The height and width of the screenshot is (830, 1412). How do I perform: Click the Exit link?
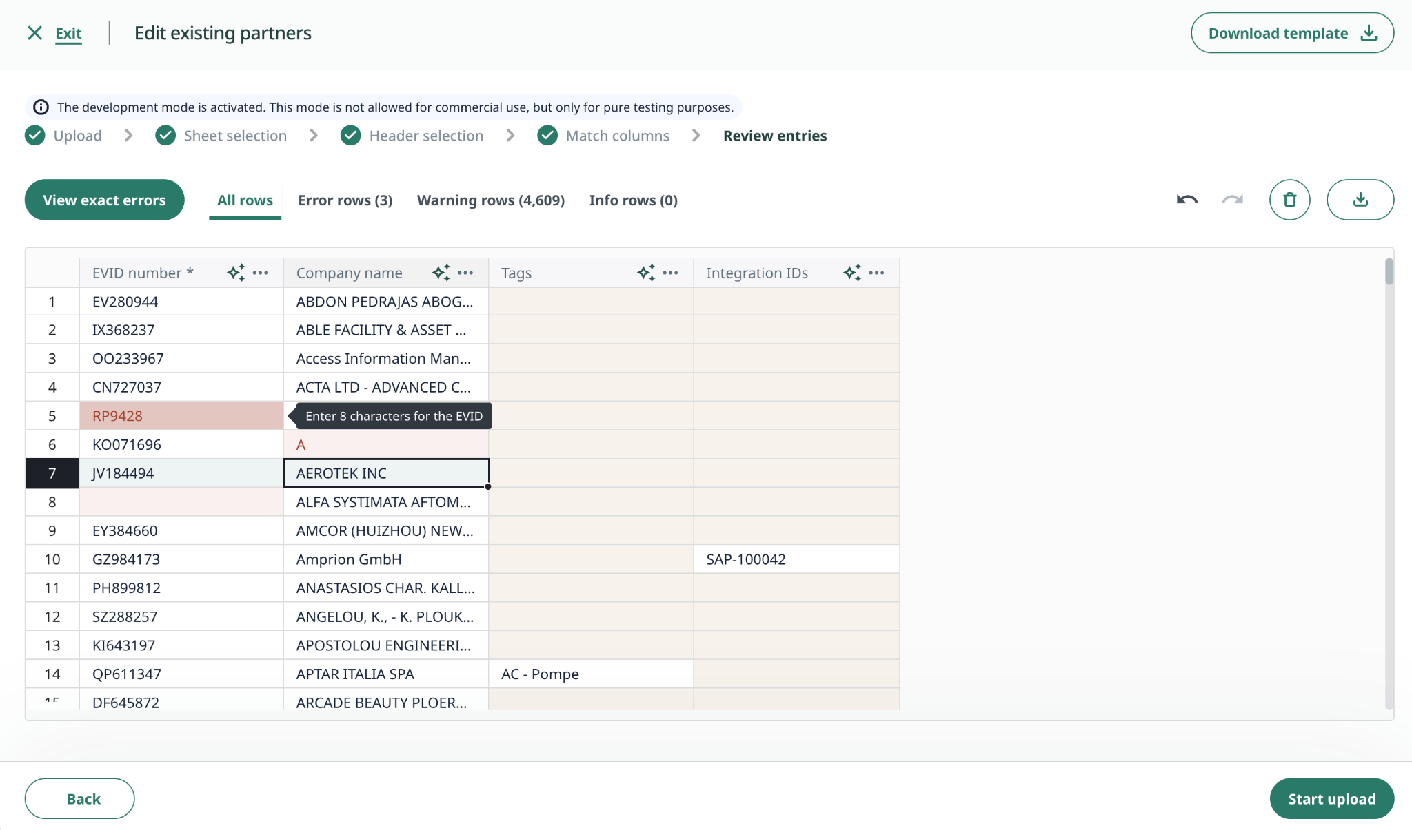click(x=68, y=33)
